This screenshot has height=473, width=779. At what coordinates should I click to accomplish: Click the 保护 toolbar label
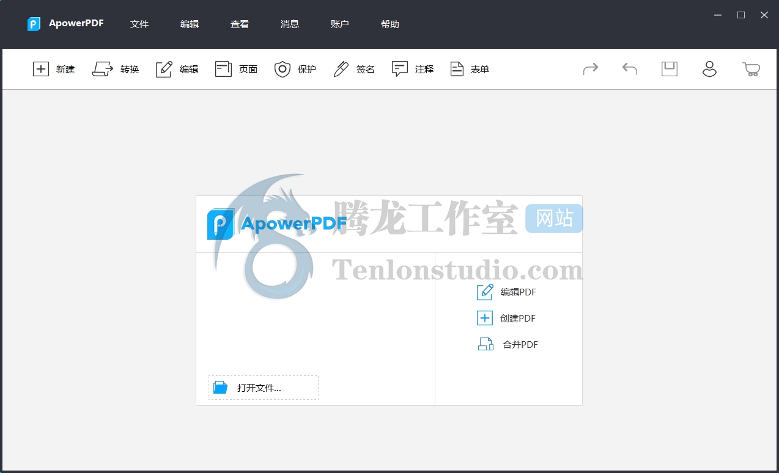pyautogui.click(x=307, y=70)
